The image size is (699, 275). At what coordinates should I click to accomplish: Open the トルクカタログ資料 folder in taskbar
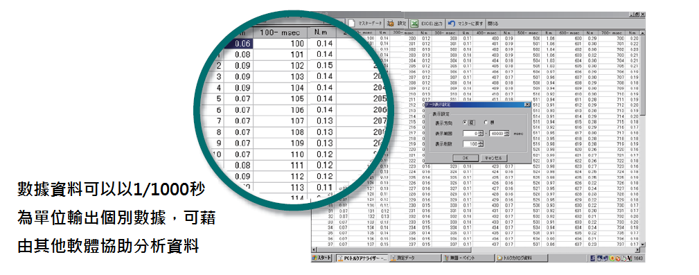tap(521, 258)
